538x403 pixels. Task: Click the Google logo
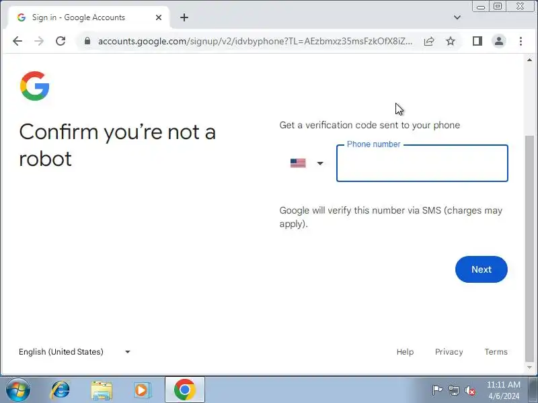[35, 86]
